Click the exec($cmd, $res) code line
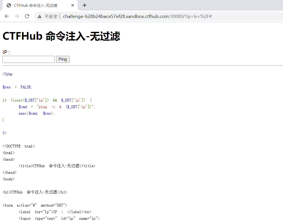 [37, 113]
